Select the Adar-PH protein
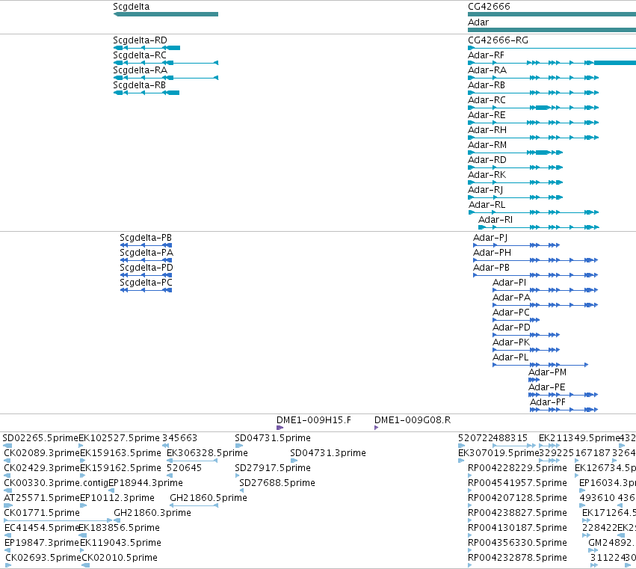 coord(535,260)
